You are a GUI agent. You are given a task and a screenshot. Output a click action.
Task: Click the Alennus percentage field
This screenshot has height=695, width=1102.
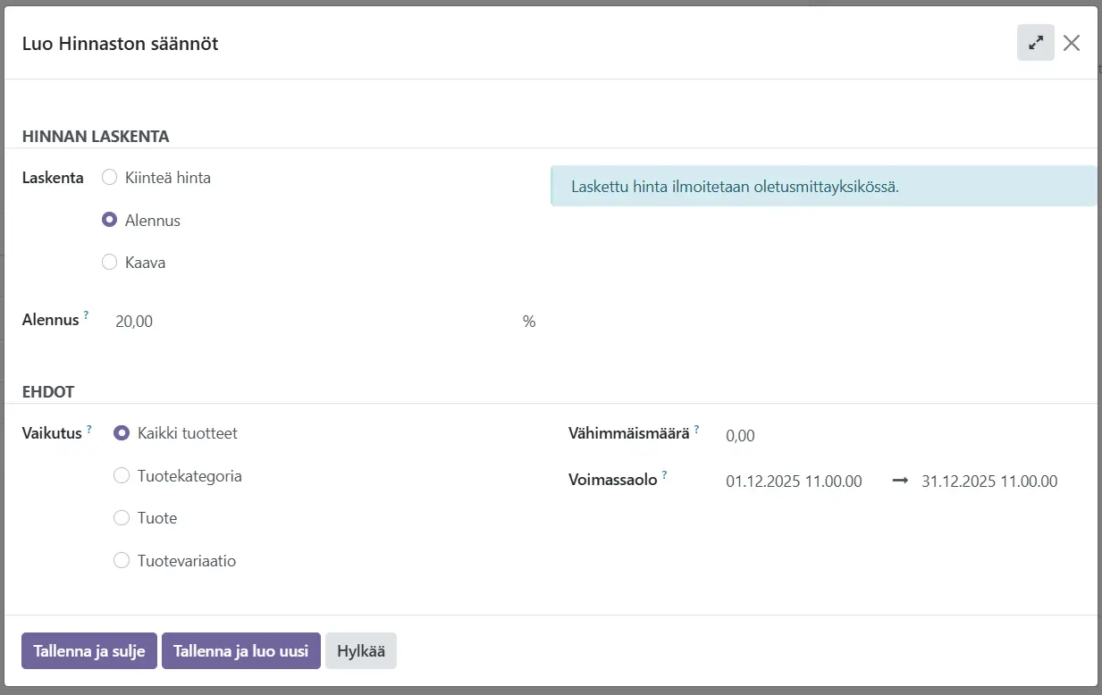[x=313, y=322]
